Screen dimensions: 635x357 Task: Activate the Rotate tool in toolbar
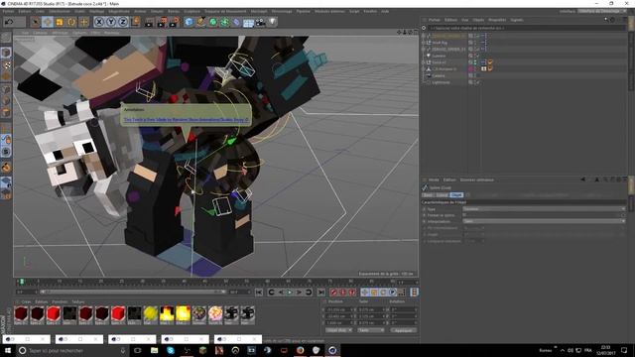click(71, 22)
